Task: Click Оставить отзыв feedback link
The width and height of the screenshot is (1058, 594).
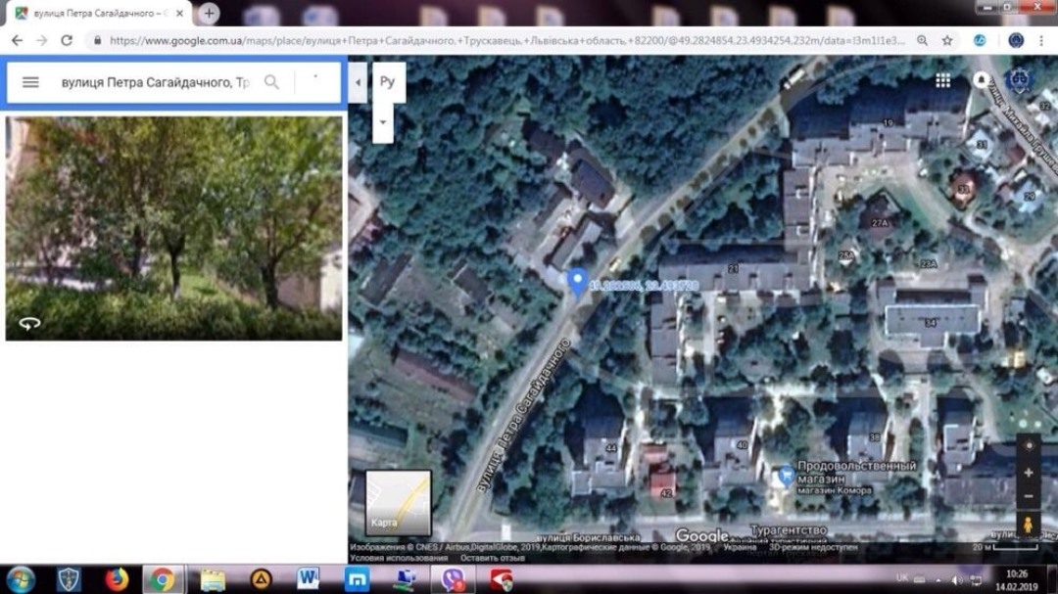Action: (x=494, y=558)
